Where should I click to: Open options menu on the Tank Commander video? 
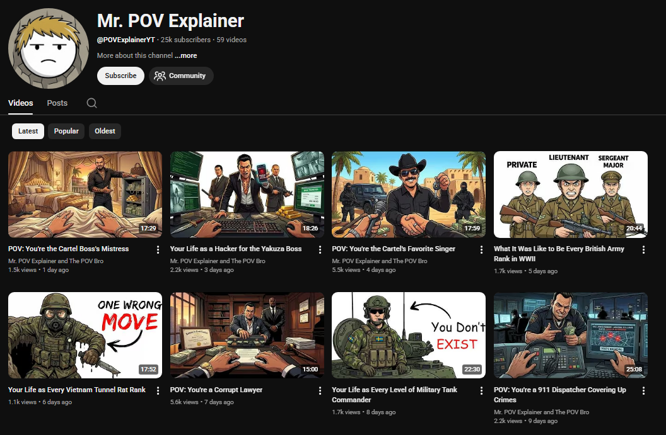pos(481,390)
